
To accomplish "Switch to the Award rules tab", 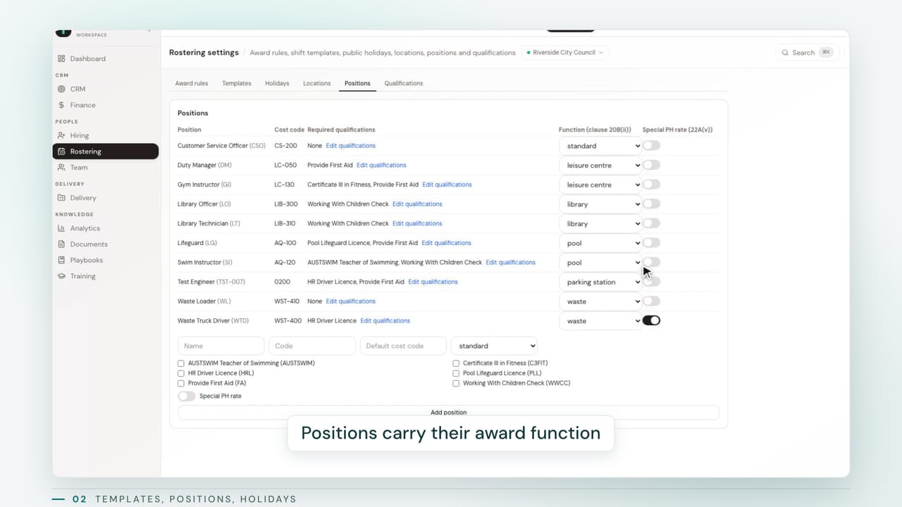I will [x=192, y=83].
